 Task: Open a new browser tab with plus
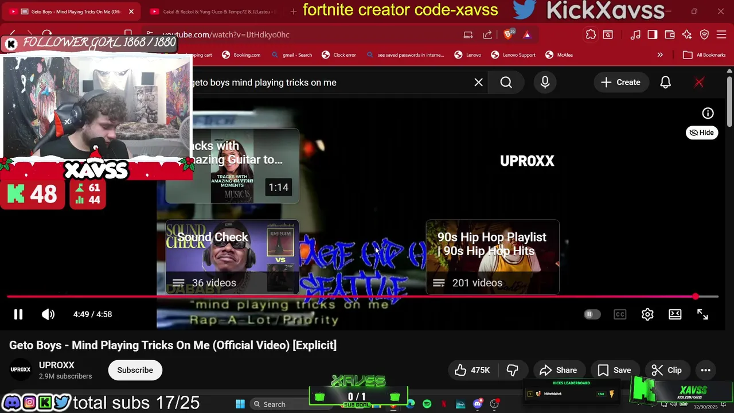(294, 11)
